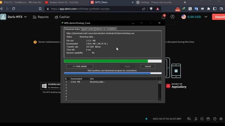Click the red 4191 extension icon
This screenshot has width=225, height=126.
[x=178, y=9]
